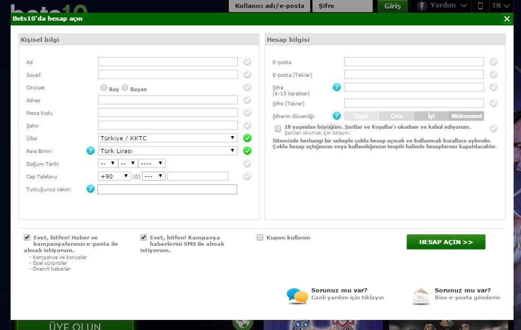521x330 pixels.
Task: Open the Para Birimi dropdown showing Türk Lirası
Action: click(x=168, y=150)
